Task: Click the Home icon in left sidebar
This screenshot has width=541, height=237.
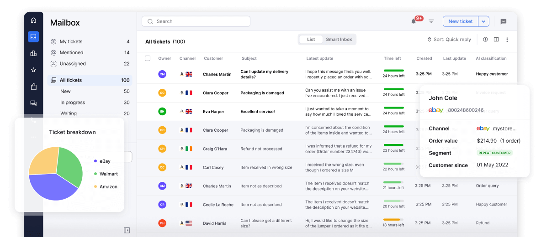Action: tap(33, 20)
